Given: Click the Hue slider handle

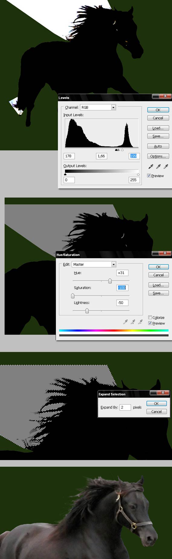Looking at the screenshot, I should [110, 281].
